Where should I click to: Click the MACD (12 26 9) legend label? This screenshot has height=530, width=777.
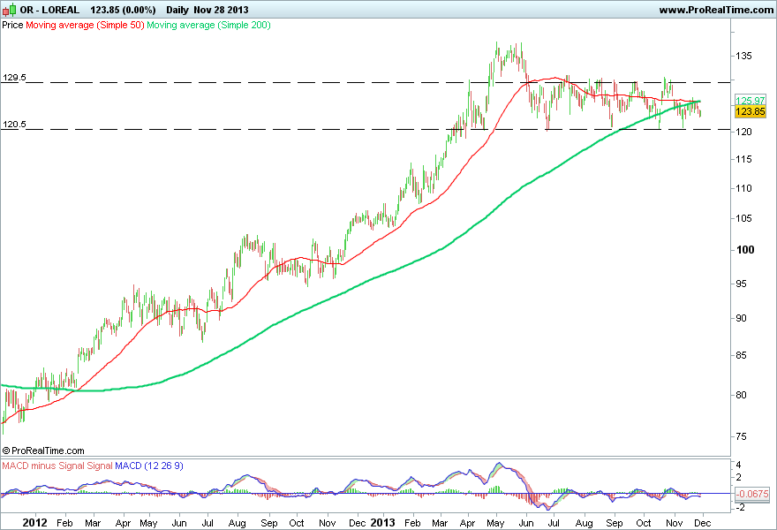pyautogui.click(x=148, y=466)
